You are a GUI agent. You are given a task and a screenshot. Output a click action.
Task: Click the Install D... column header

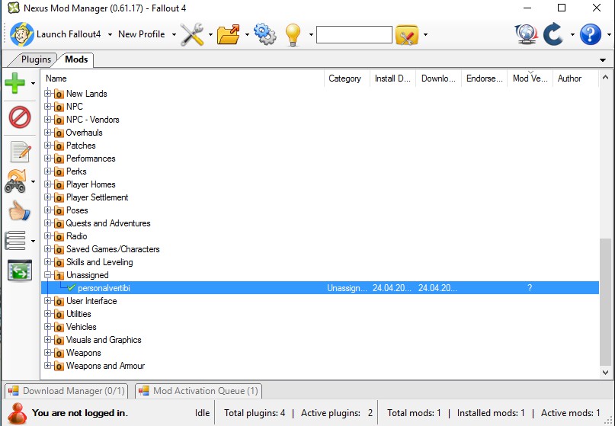tap(392, 78)
